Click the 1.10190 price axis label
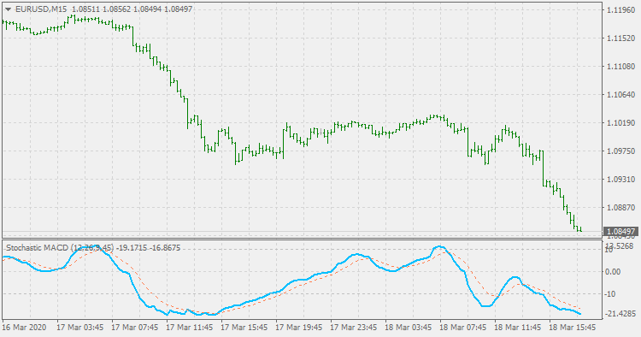 pos(620,122)
